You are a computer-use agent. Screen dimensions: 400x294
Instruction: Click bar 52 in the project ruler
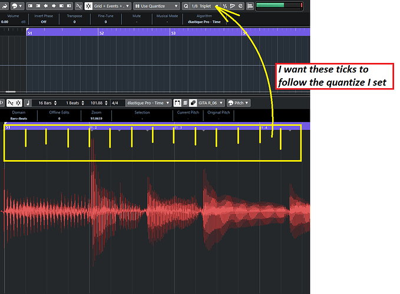point(101,33)
